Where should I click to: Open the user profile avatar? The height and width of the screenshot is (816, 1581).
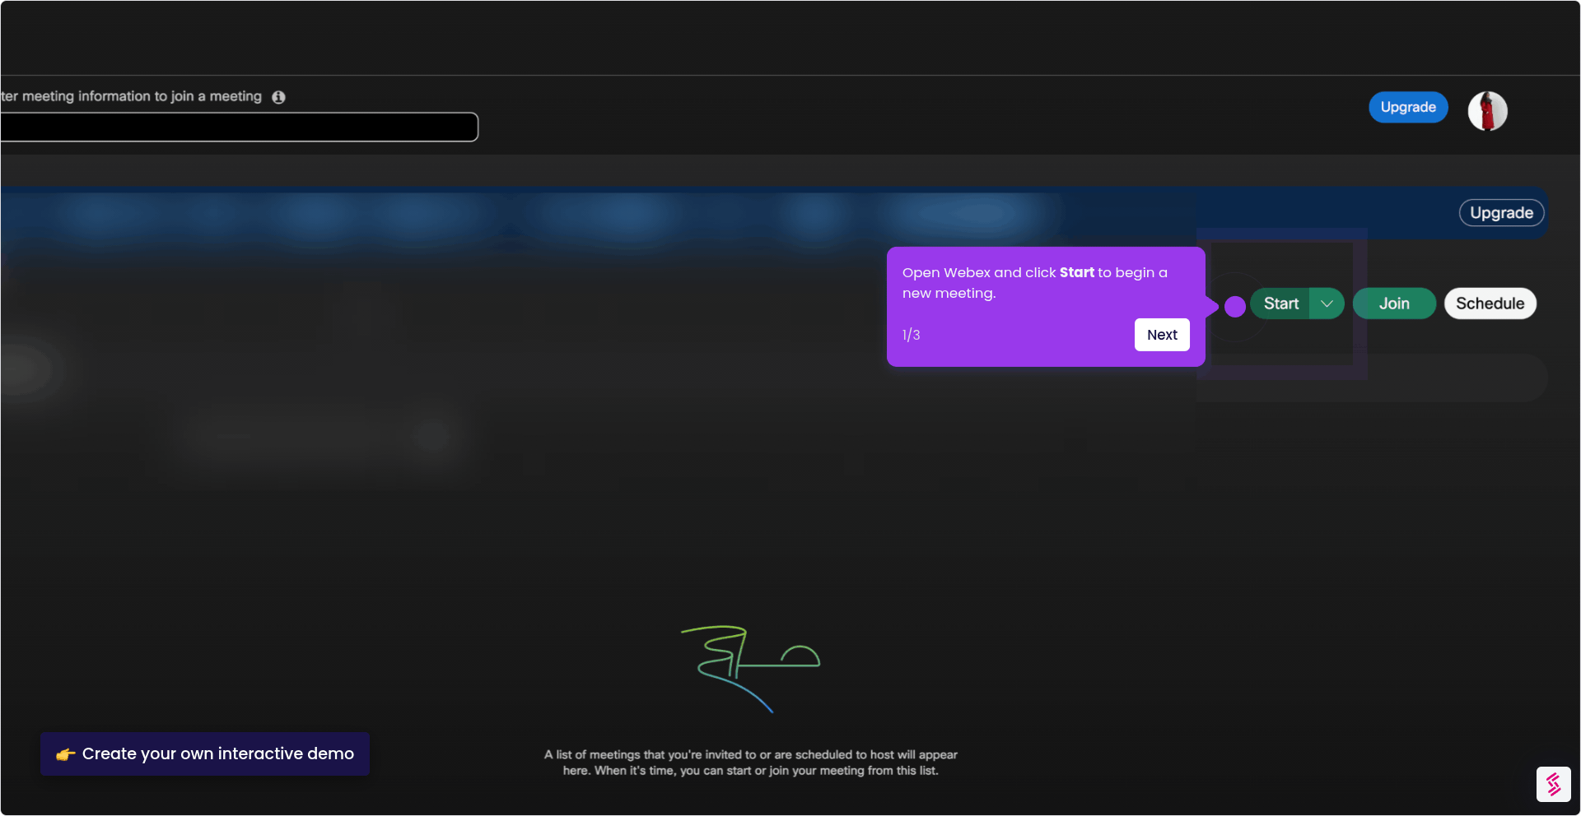[x=1487, y=111]
